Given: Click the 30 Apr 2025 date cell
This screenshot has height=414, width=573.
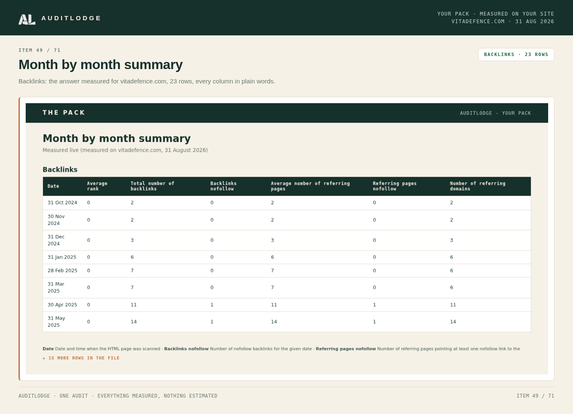Looking at the screenshot, I should tap(62, 304).
